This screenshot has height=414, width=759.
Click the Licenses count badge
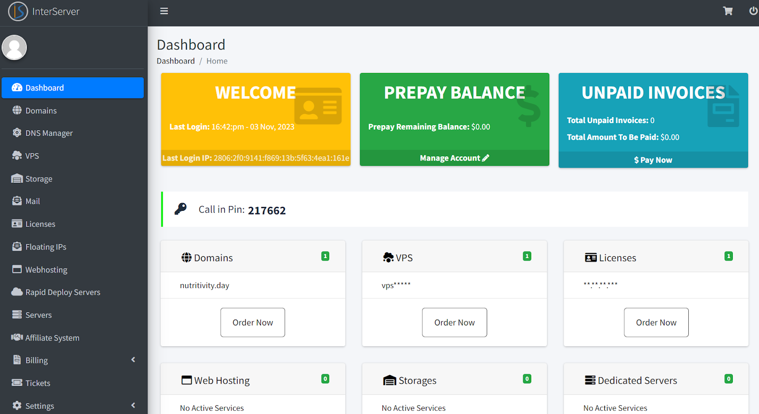tap(729, 256)
